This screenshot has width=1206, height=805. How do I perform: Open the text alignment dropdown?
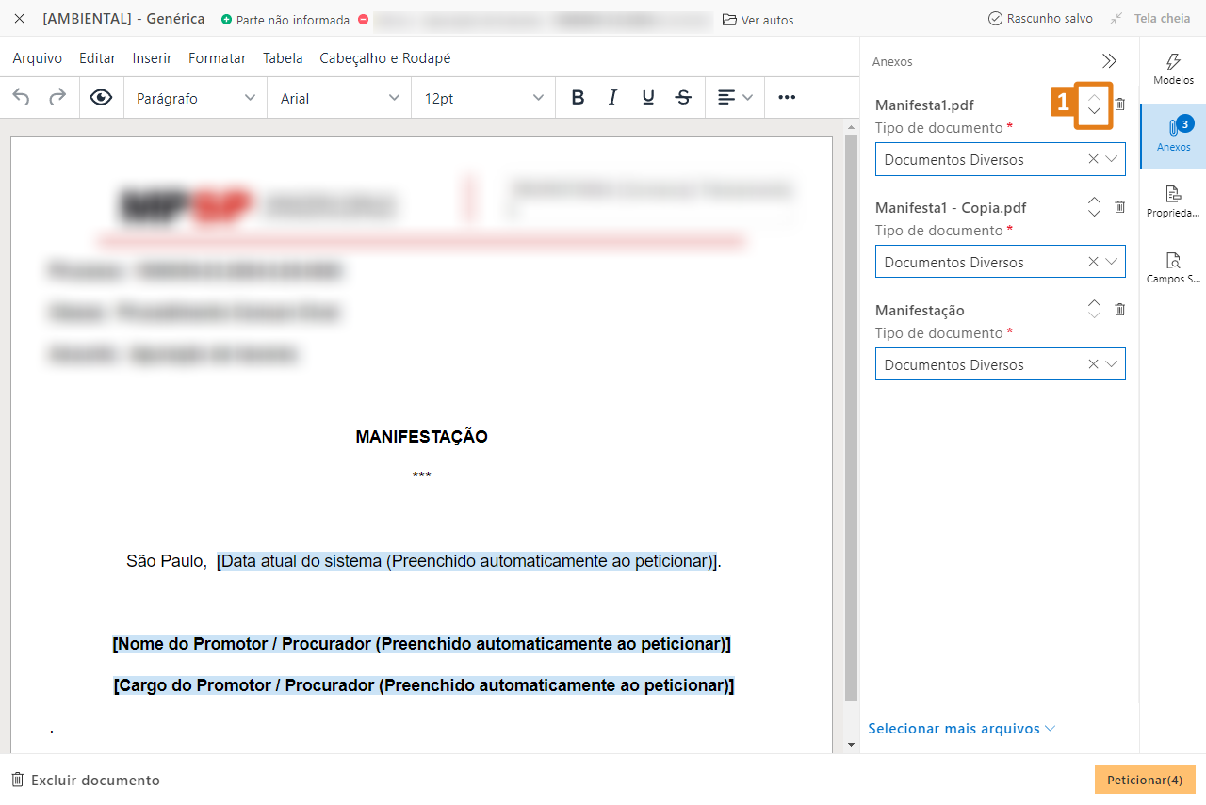click(x=735, y=98)
